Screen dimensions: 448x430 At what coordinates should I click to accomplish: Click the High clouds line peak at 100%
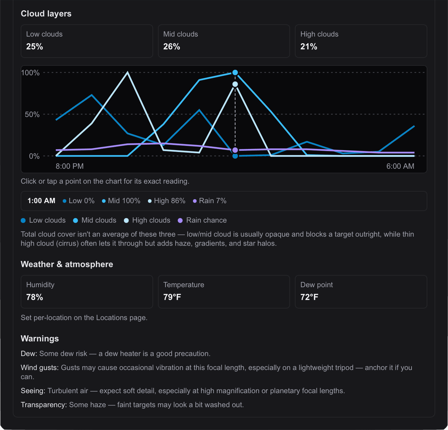[x=128, y=72]
